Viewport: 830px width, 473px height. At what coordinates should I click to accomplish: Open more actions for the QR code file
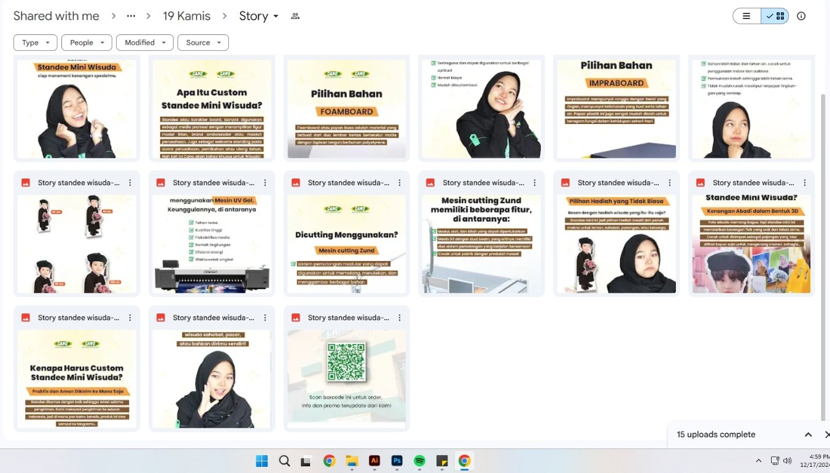400,318
